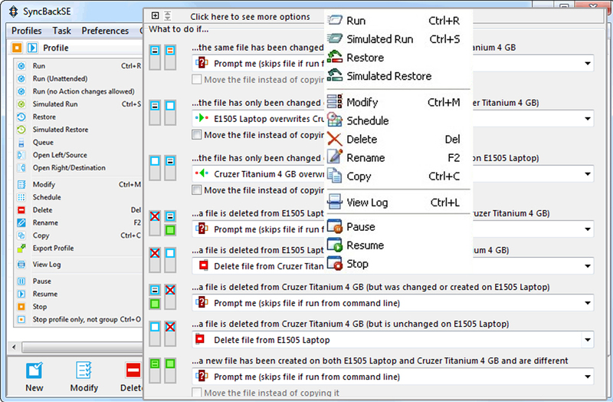Click the Export Profile icon
Image resolution: width=613 pixels, height=402 pixels.
(x=21, y=248)
